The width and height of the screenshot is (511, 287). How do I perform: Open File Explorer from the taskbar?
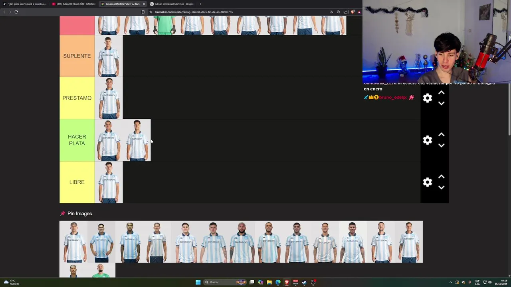pyautogui.click(x=269, y=282)
